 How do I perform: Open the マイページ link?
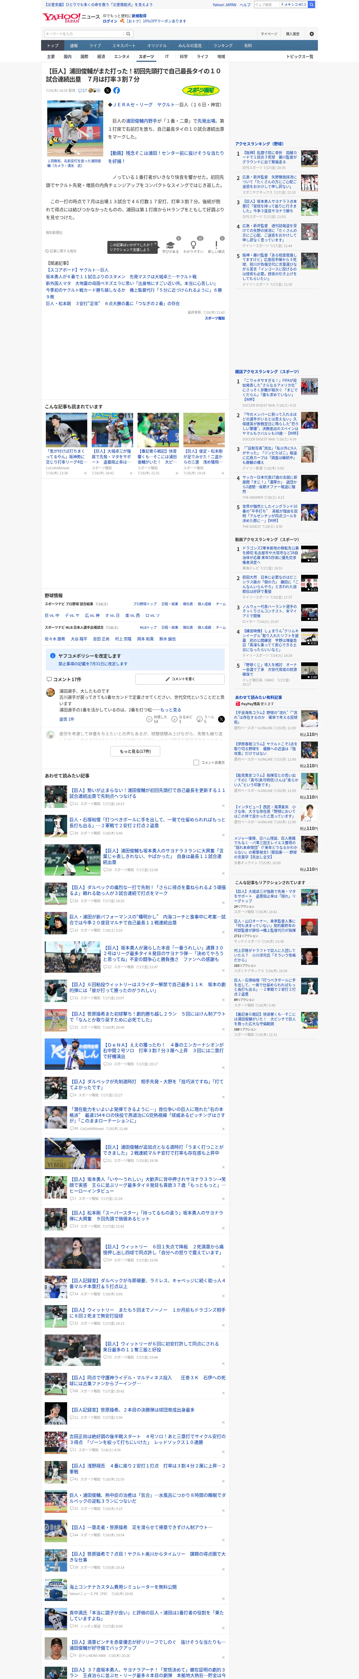[x=269, y=34]
